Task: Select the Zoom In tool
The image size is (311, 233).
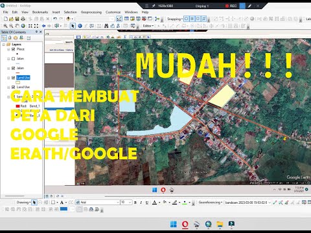Action: click(5, 26)
